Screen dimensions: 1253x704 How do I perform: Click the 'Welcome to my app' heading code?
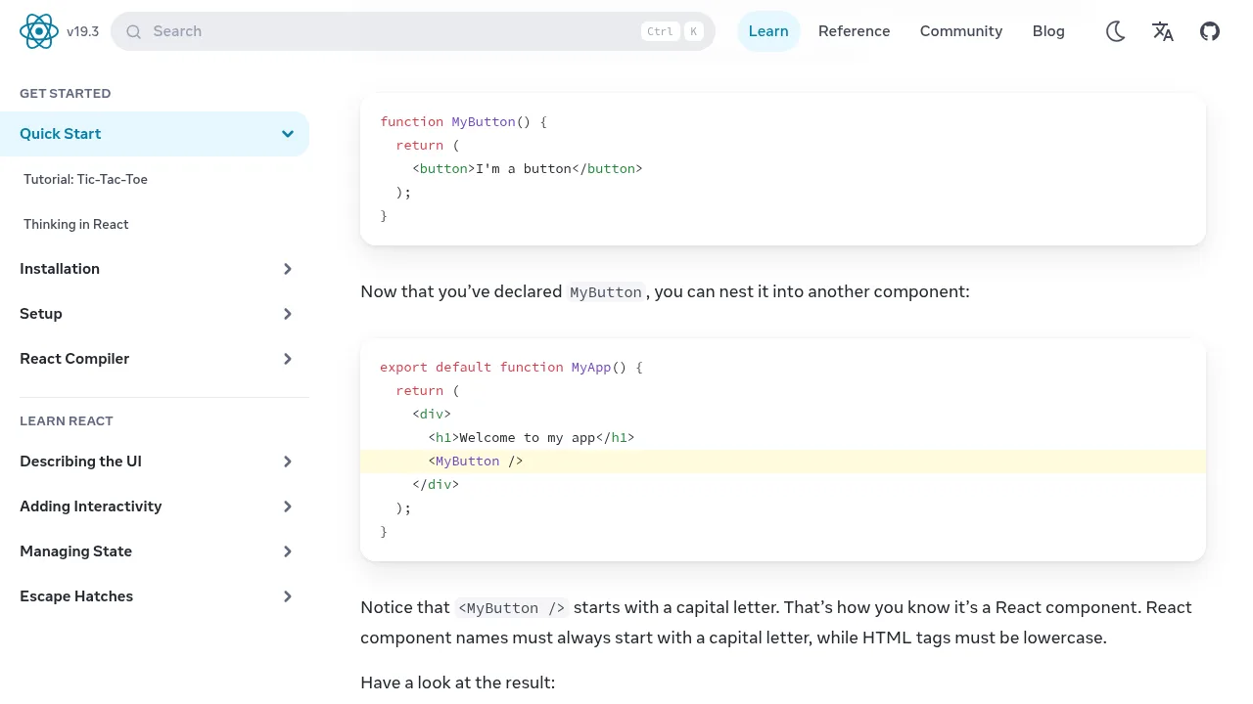532,438
